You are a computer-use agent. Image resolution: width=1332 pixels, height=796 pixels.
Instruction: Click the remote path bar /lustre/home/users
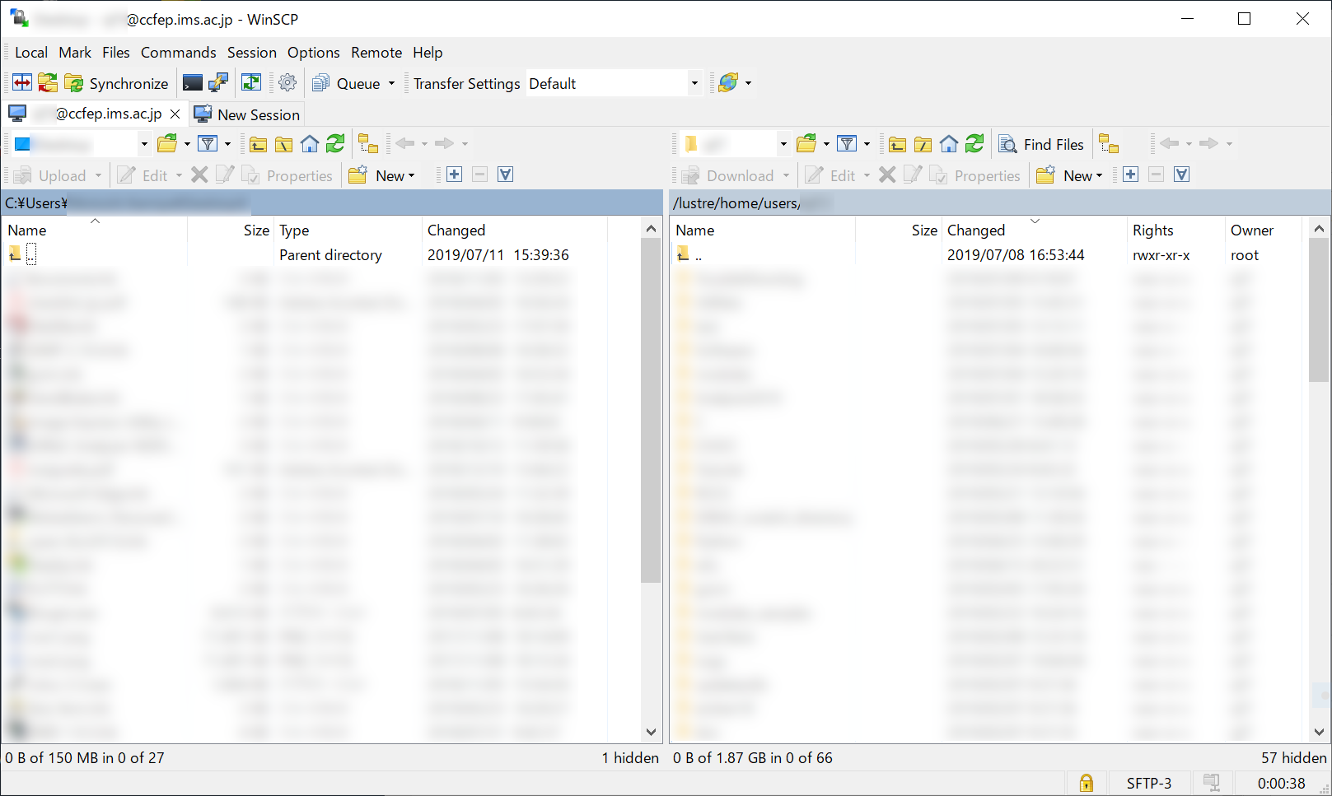[1001, 202]
